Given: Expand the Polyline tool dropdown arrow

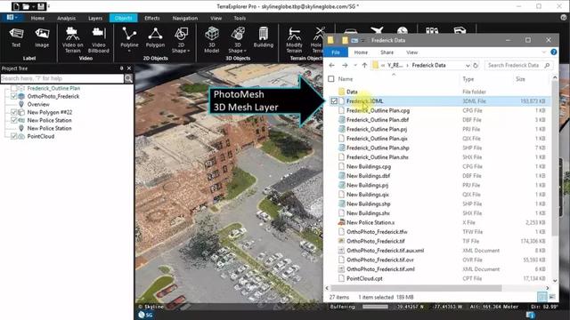Looking at the screenshot, I should pyautogui.click(x=129, y=52).
